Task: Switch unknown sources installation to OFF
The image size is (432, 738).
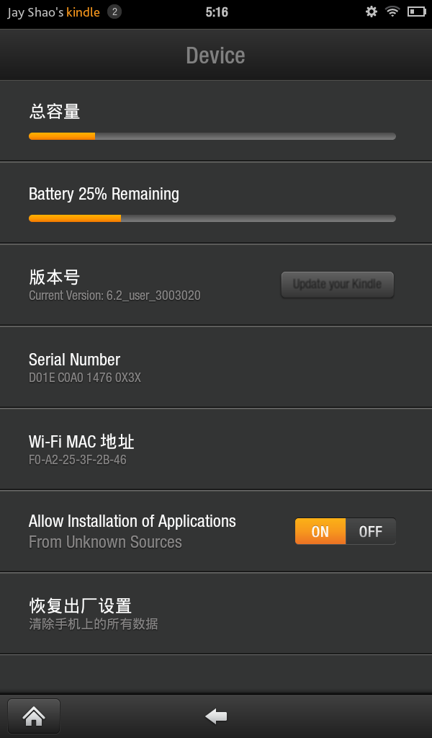Action: 371,532
